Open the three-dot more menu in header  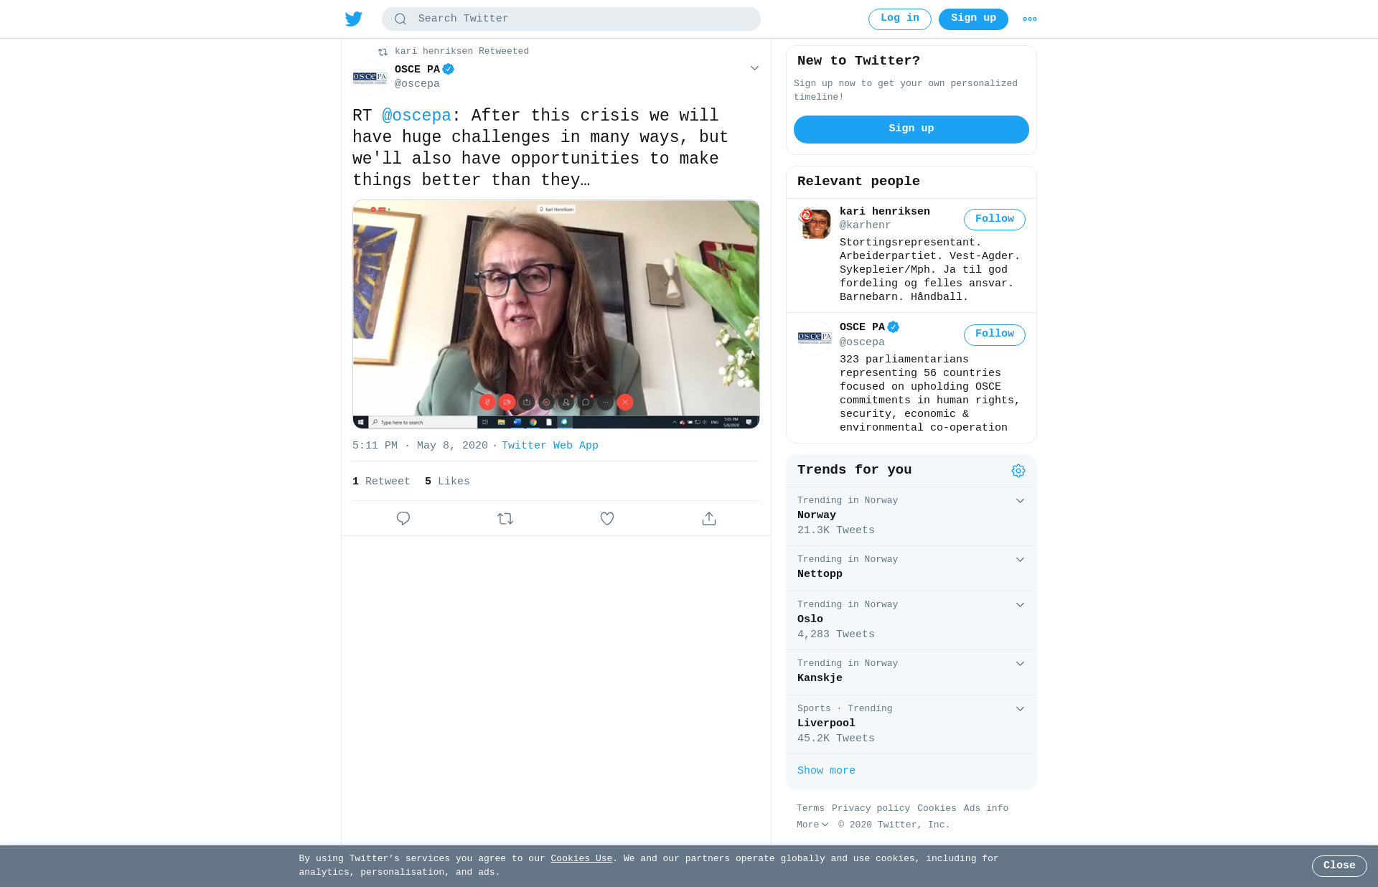(1030, 19)
